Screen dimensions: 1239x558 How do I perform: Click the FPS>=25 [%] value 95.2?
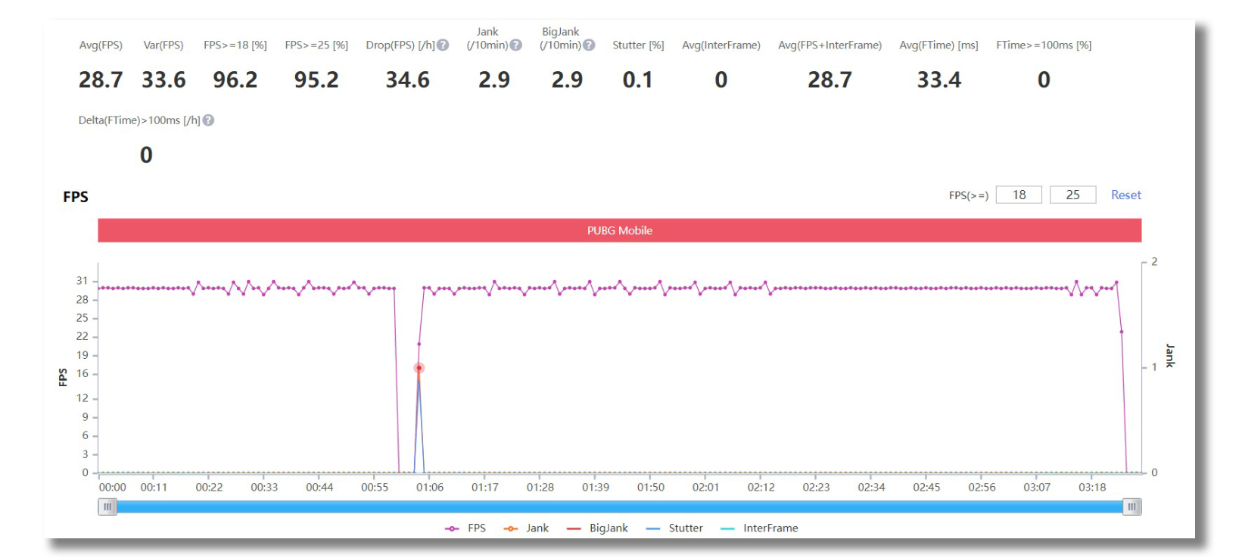(316, 79)
